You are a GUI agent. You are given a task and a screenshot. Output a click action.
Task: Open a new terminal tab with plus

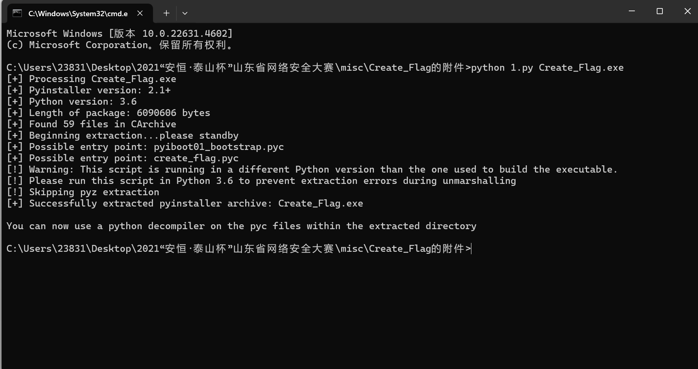tap(166, 13)
